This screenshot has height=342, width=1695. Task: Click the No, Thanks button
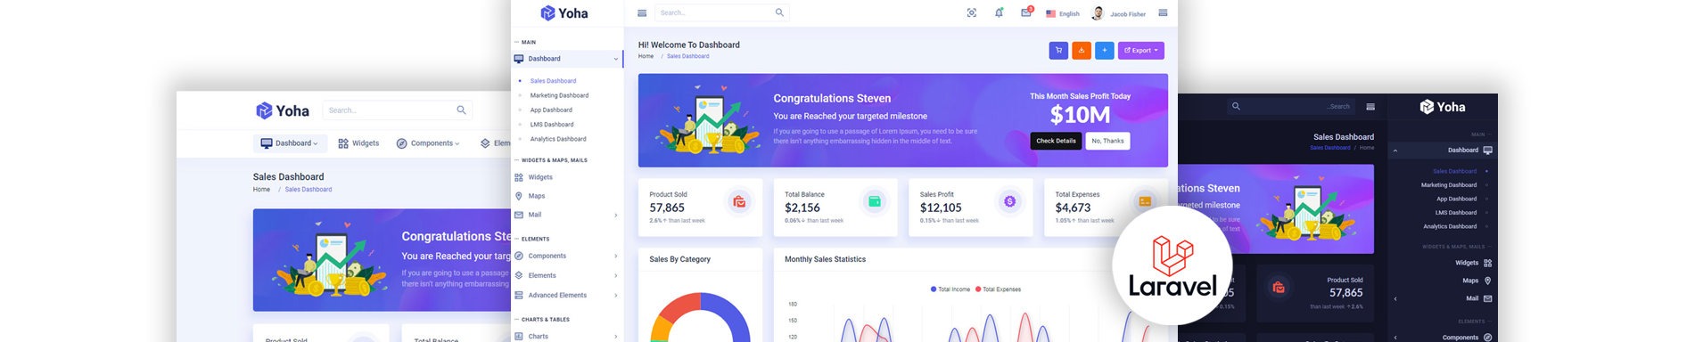tap(1107, 141)
